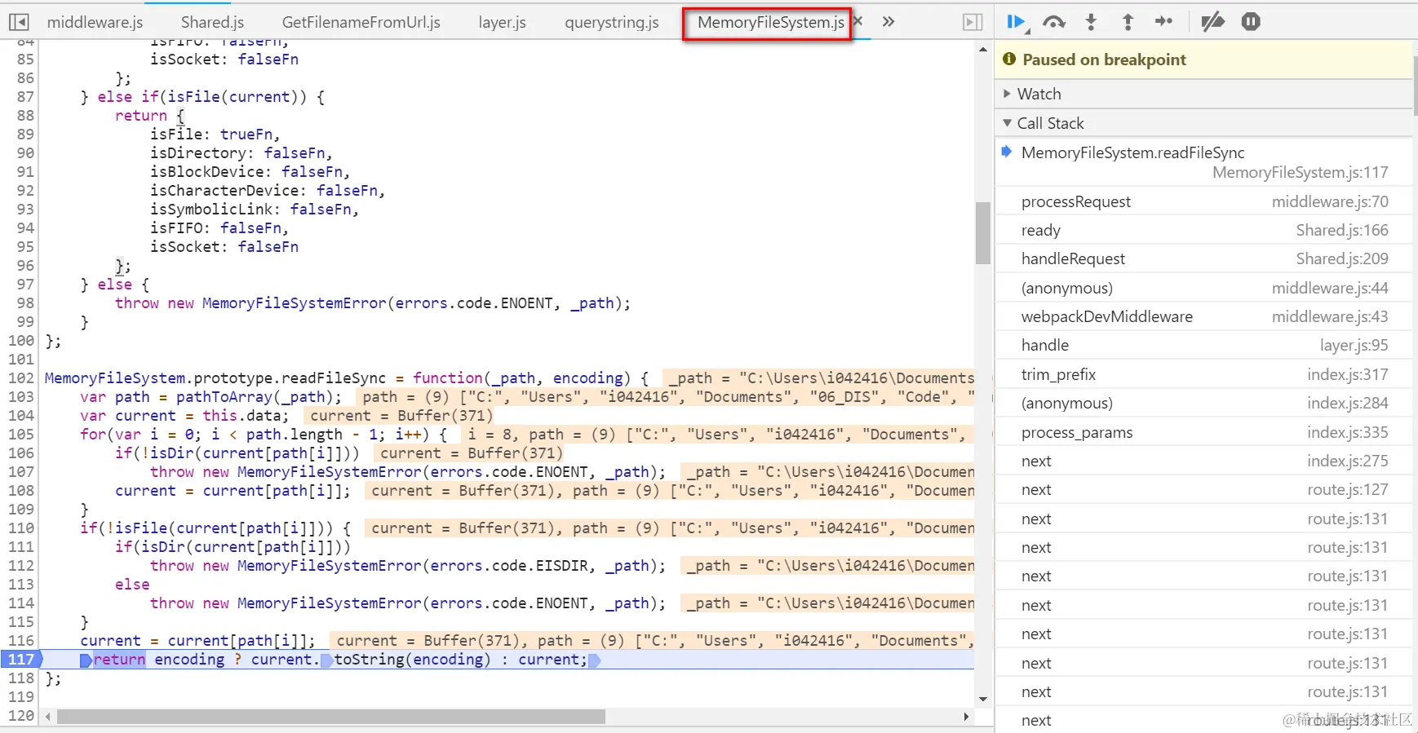The width and height of the screenshot is (1418, 733).
Task: Select webpackDevMiddleware stack frame
Action: [1203, 316]
